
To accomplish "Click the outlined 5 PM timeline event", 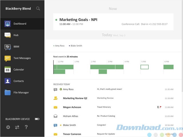I will 144,67.
